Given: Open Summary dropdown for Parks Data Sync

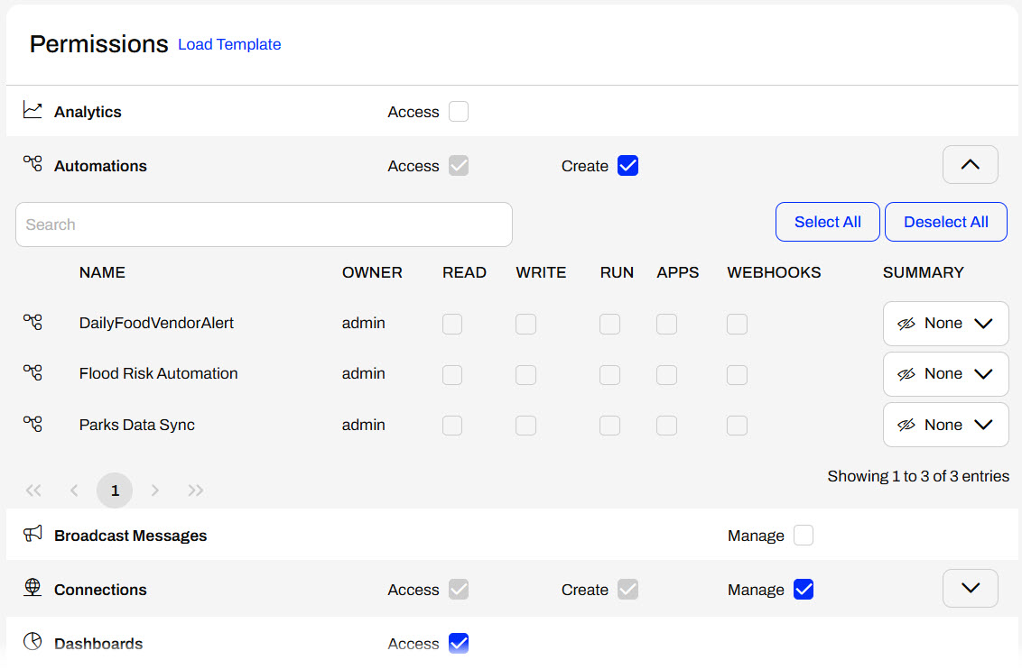Looking at the screenshot, I should coord(945,426).
